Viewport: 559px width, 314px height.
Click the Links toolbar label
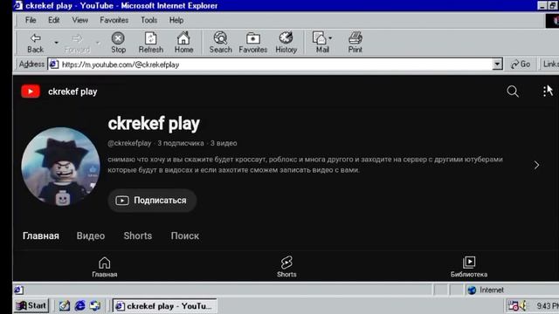pyautogui.click(x=550, y=64)
